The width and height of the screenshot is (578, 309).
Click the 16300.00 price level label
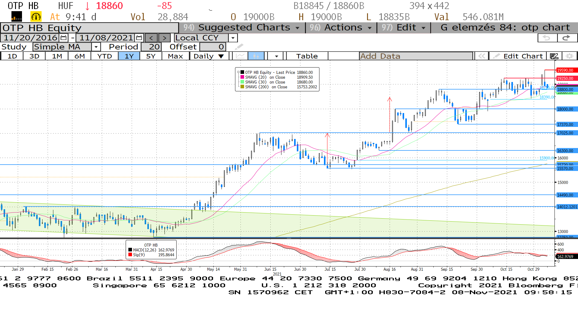[x=567, y=151]
